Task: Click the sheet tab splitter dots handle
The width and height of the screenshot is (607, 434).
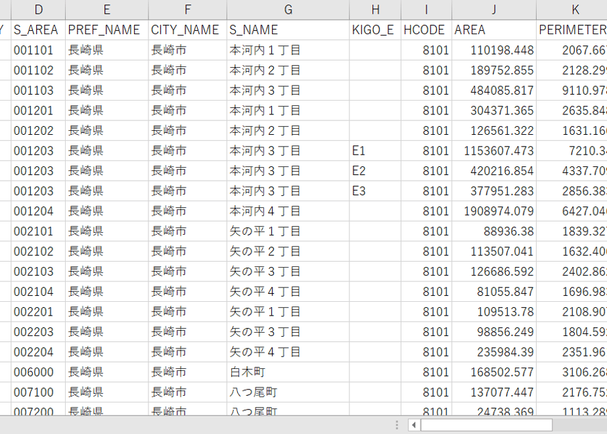Action: pos(397,425)
